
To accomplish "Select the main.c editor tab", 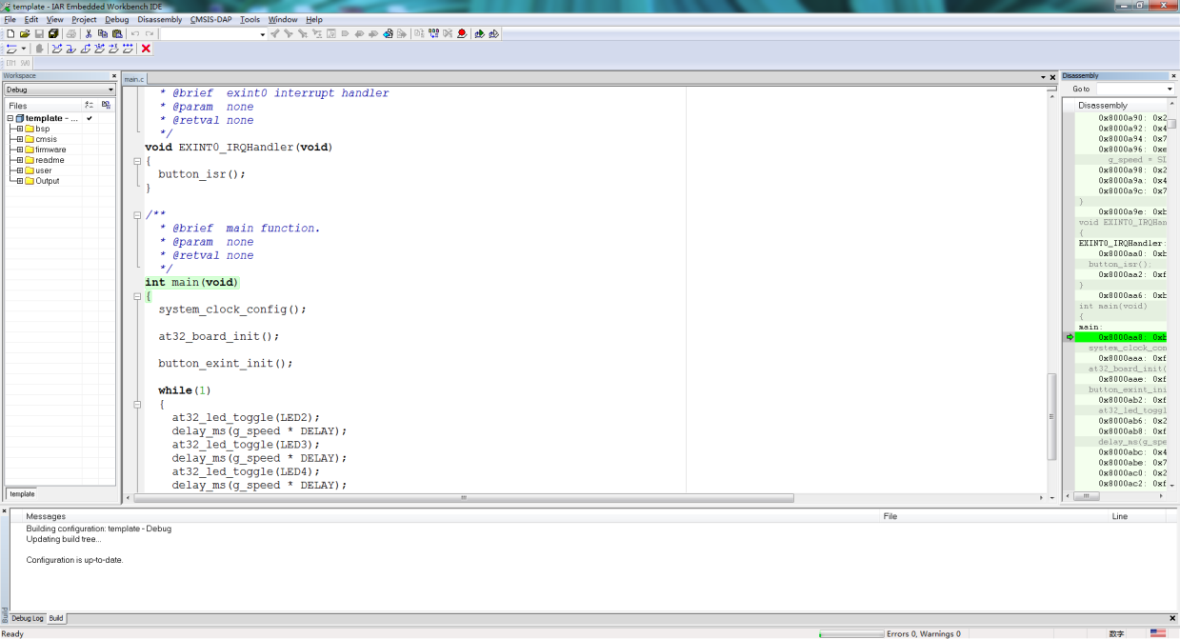I will [x=134, y=79].
